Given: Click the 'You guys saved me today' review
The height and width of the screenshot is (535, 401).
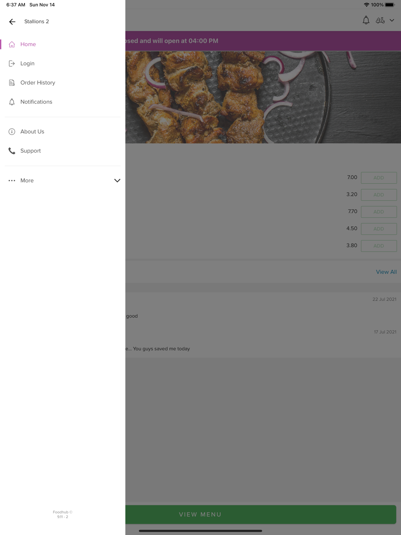Looking at the screenshot, I should (x=158, y=349).
